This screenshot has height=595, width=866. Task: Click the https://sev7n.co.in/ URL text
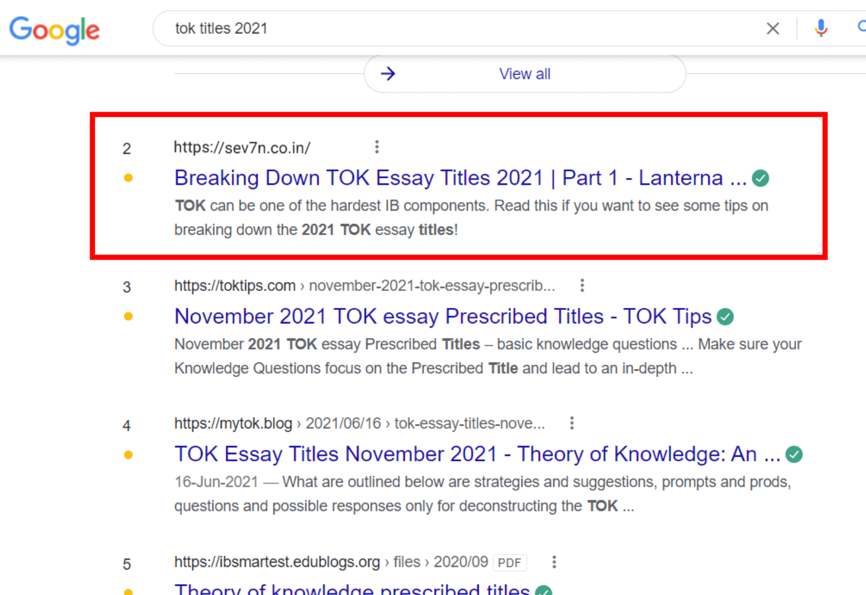tap(242, 147)
